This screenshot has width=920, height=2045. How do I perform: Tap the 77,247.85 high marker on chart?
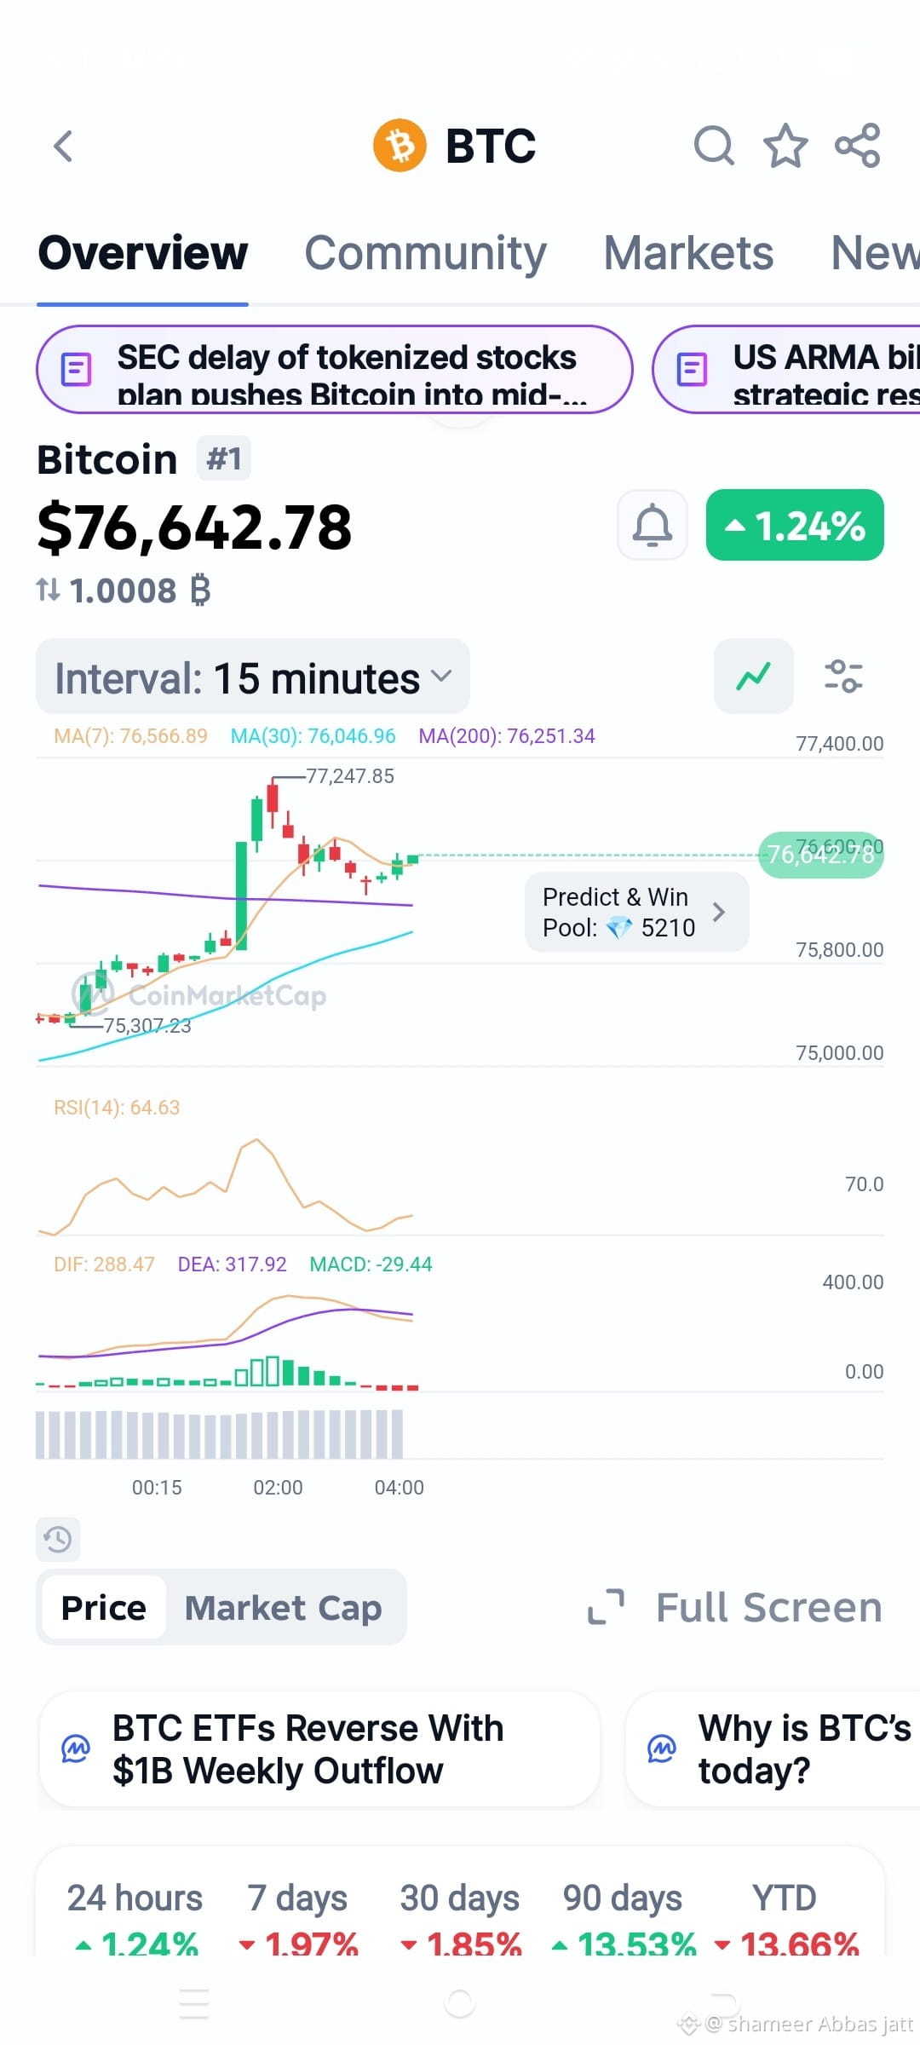click(x=349, y=775)
